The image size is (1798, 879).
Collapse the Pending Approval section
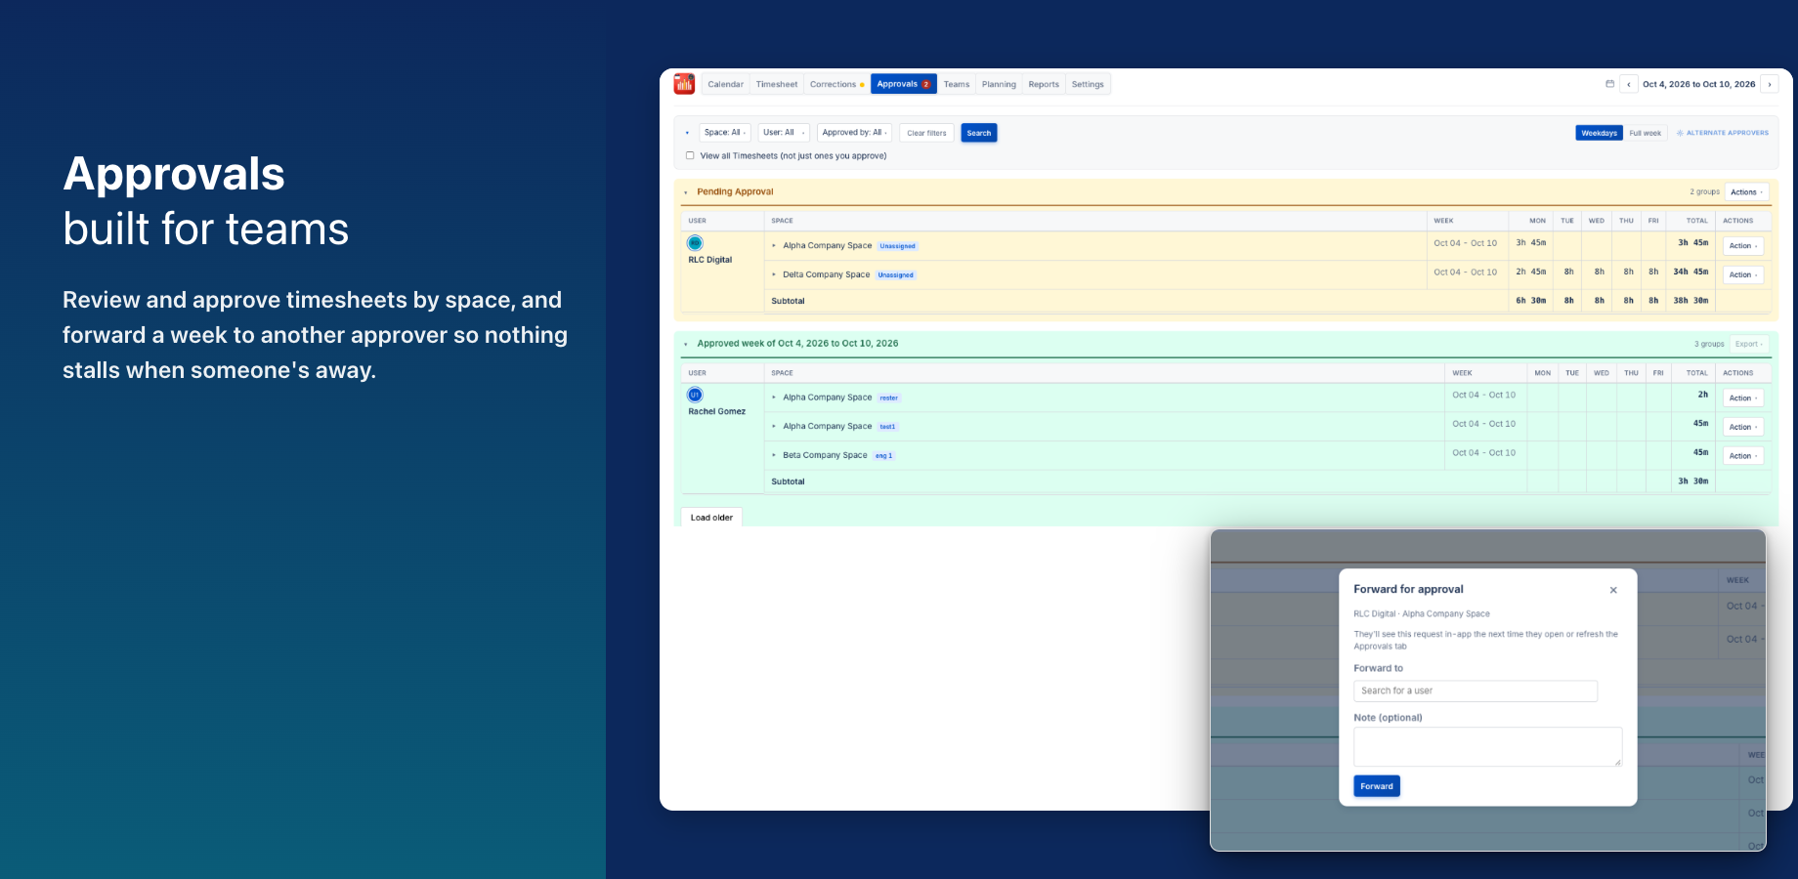pyautogui.click(x=686, y=192)
